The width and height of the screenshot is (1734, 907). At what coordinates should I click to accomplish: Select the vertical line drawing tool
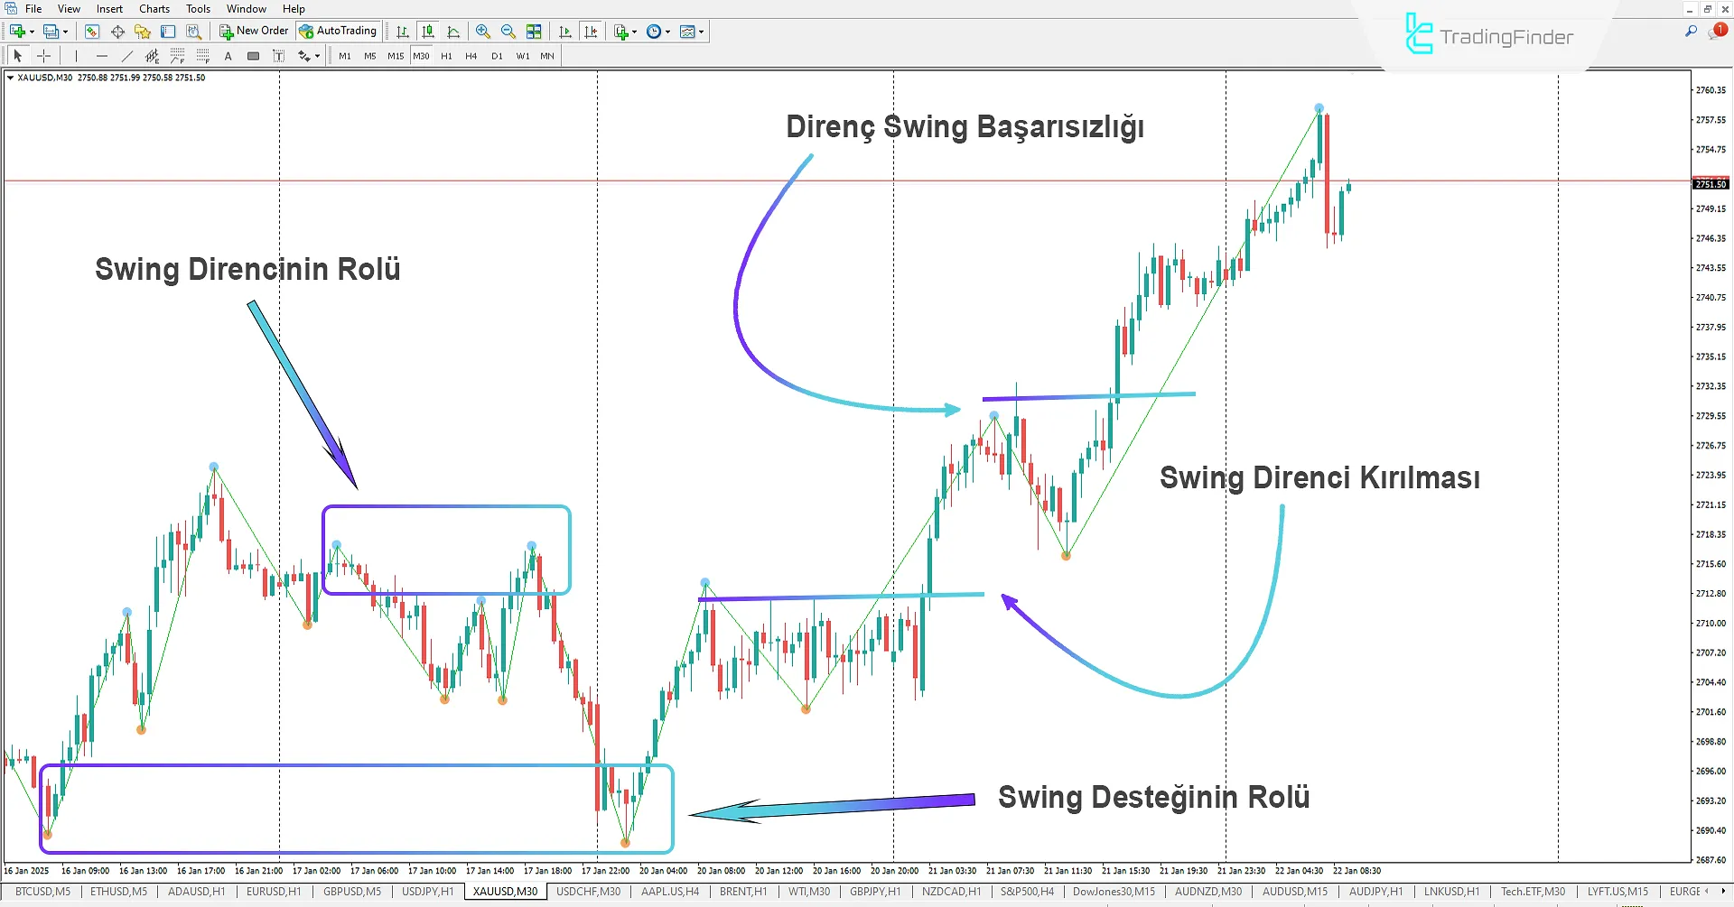point(75,55)
